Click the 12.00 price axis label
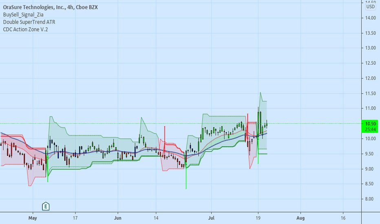Screen dimensions: 380x224 [x=371, y=78]
